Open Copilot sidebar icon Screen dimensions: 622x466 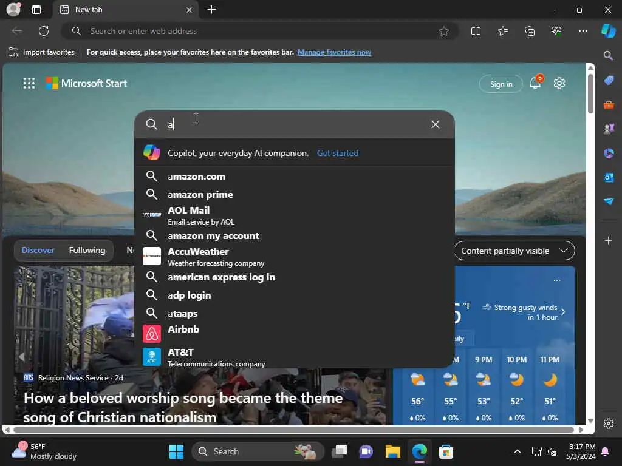(609, 31)
